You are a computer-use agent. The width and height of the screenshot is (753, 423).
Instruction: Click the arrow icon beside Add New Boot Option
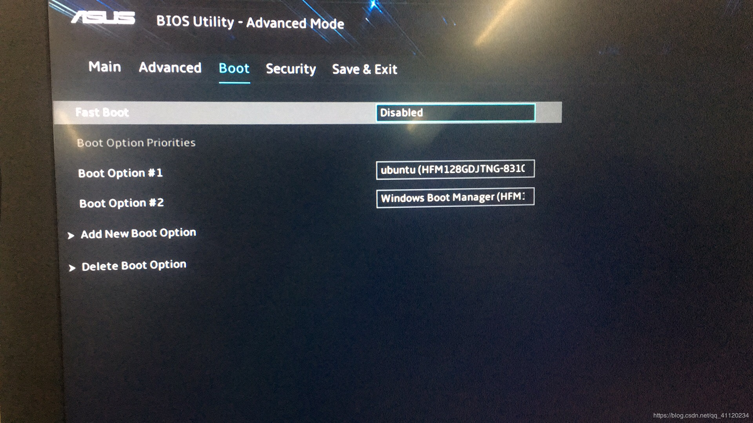click(x=71, y=235)
